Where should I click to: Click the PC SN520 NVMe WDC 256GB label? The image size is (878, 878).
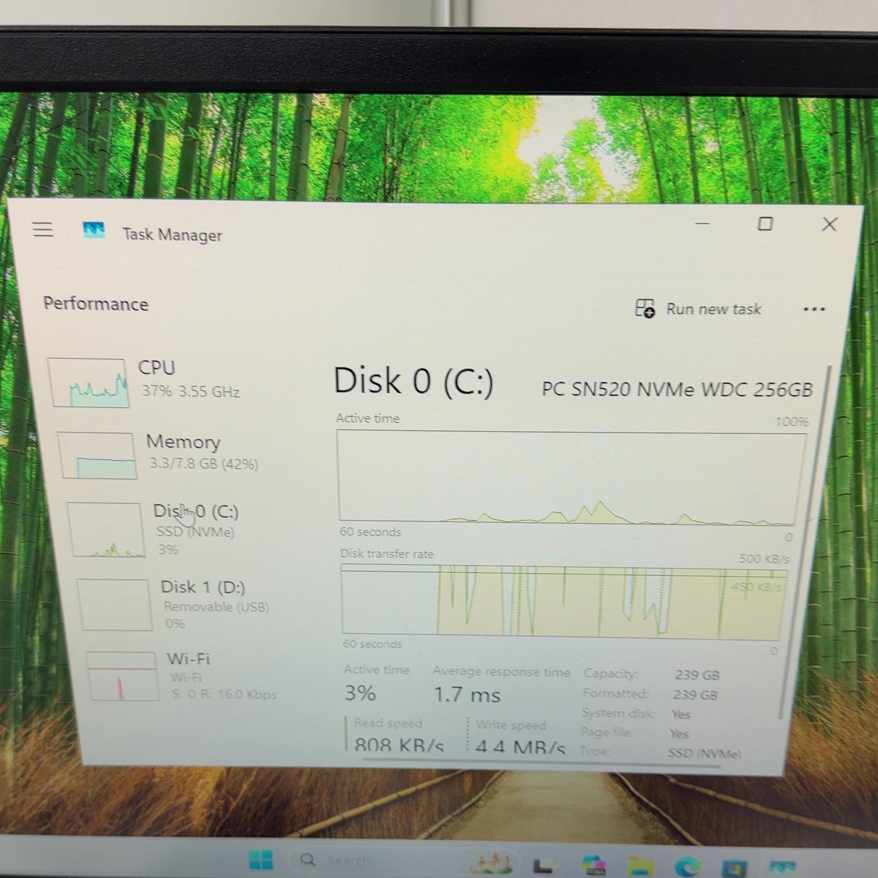pyautogui.click(x=677, y=389)
